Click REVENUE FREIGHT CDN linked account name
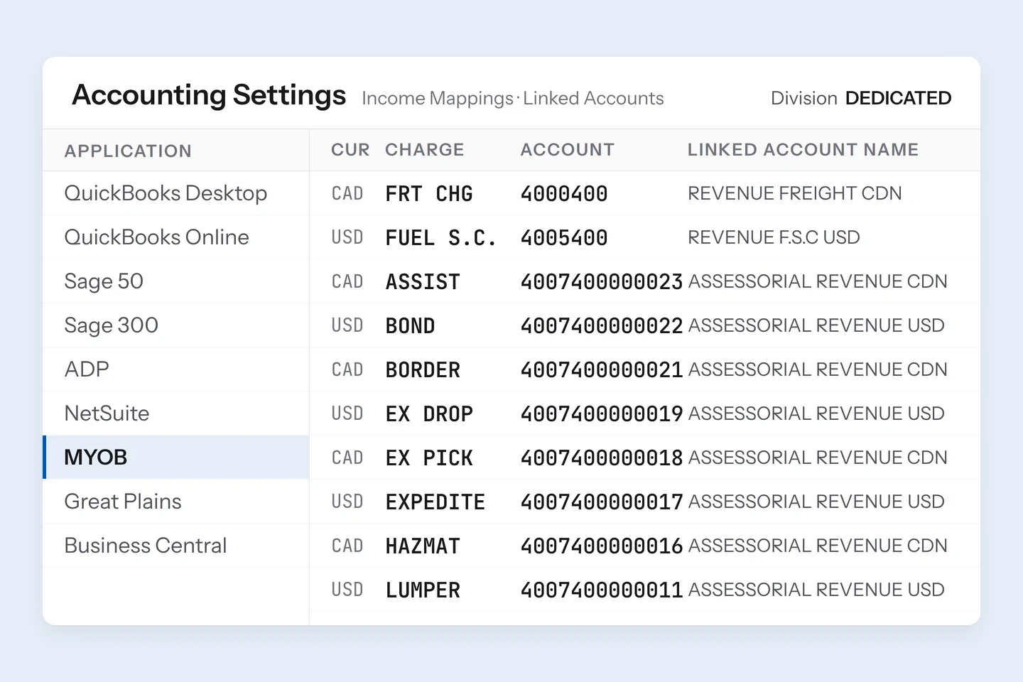Image resolution: width=1023 pixels, height=682 pixels. pyautogui.click(x=795, y=193)
